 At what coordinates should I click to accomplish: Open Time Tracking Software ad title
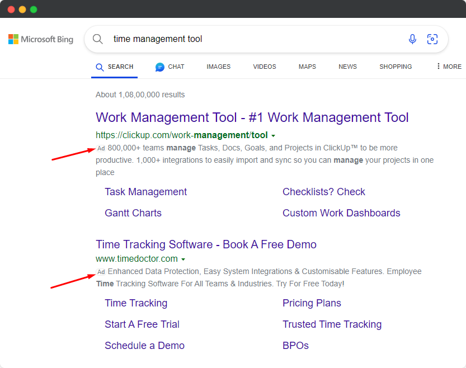(x=206, y=244)
